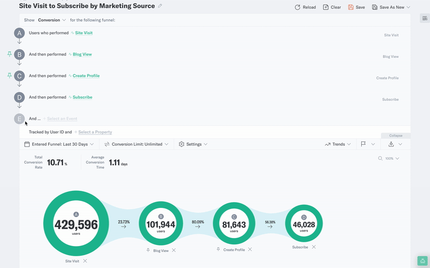Expand the Save As New chevron
The height and width of the screenshot is (268, 430).
pos(408,7)
